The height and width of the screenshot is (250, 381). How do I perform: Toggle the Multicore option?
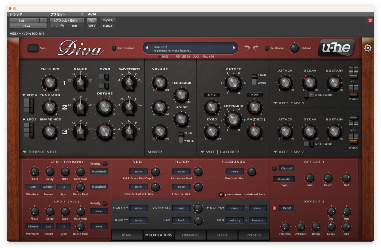(267, 48)
